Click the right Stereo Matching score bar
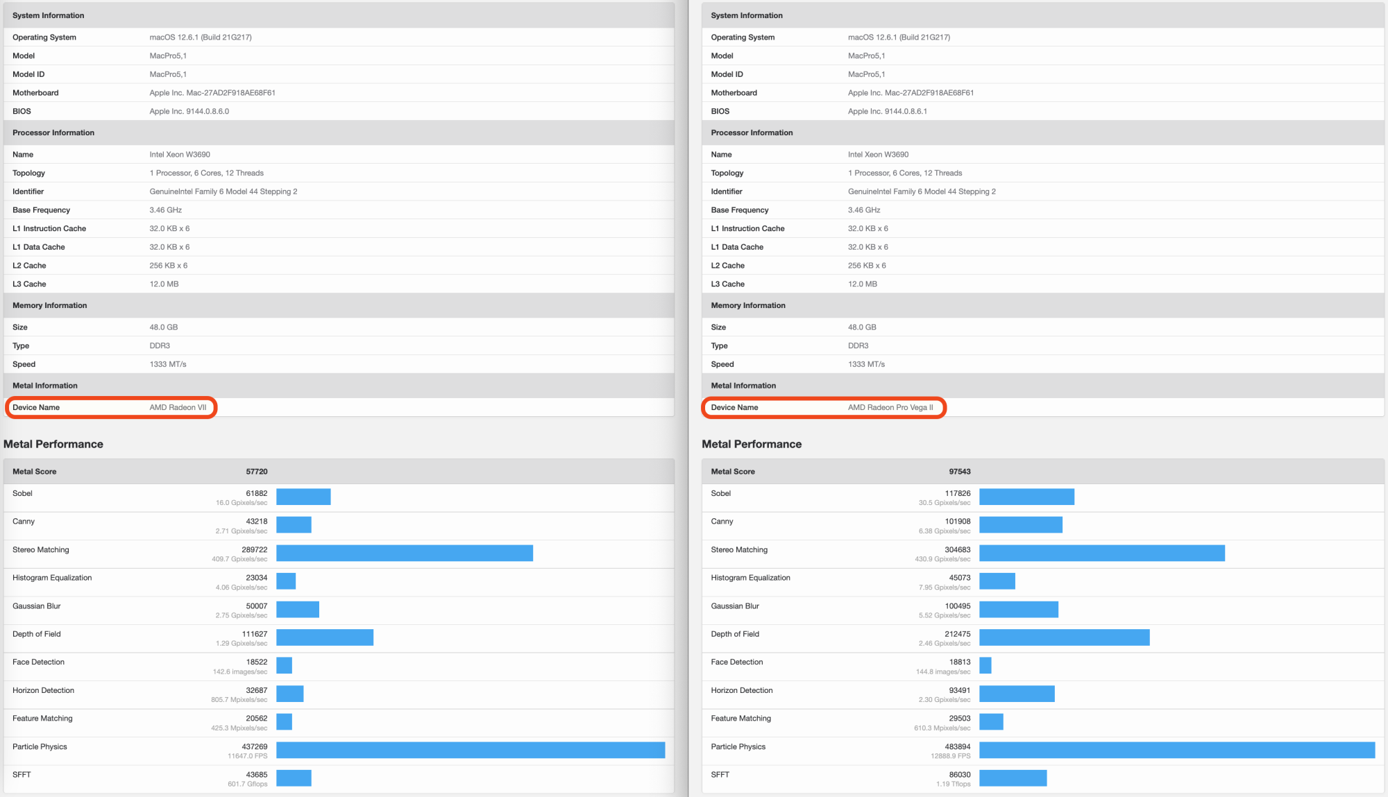The image size is (1388, 797). tap(1101, 553)
